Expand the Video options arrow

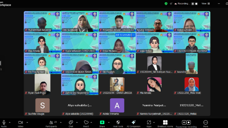tap(27, 122)
